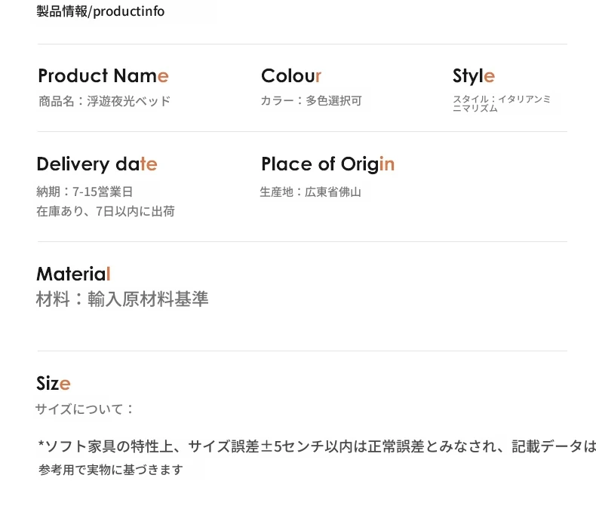Click the カラー：多色選択可 text
Viewport: 596px width, 521px height.
pyautogui.click(x=311, y=100)
